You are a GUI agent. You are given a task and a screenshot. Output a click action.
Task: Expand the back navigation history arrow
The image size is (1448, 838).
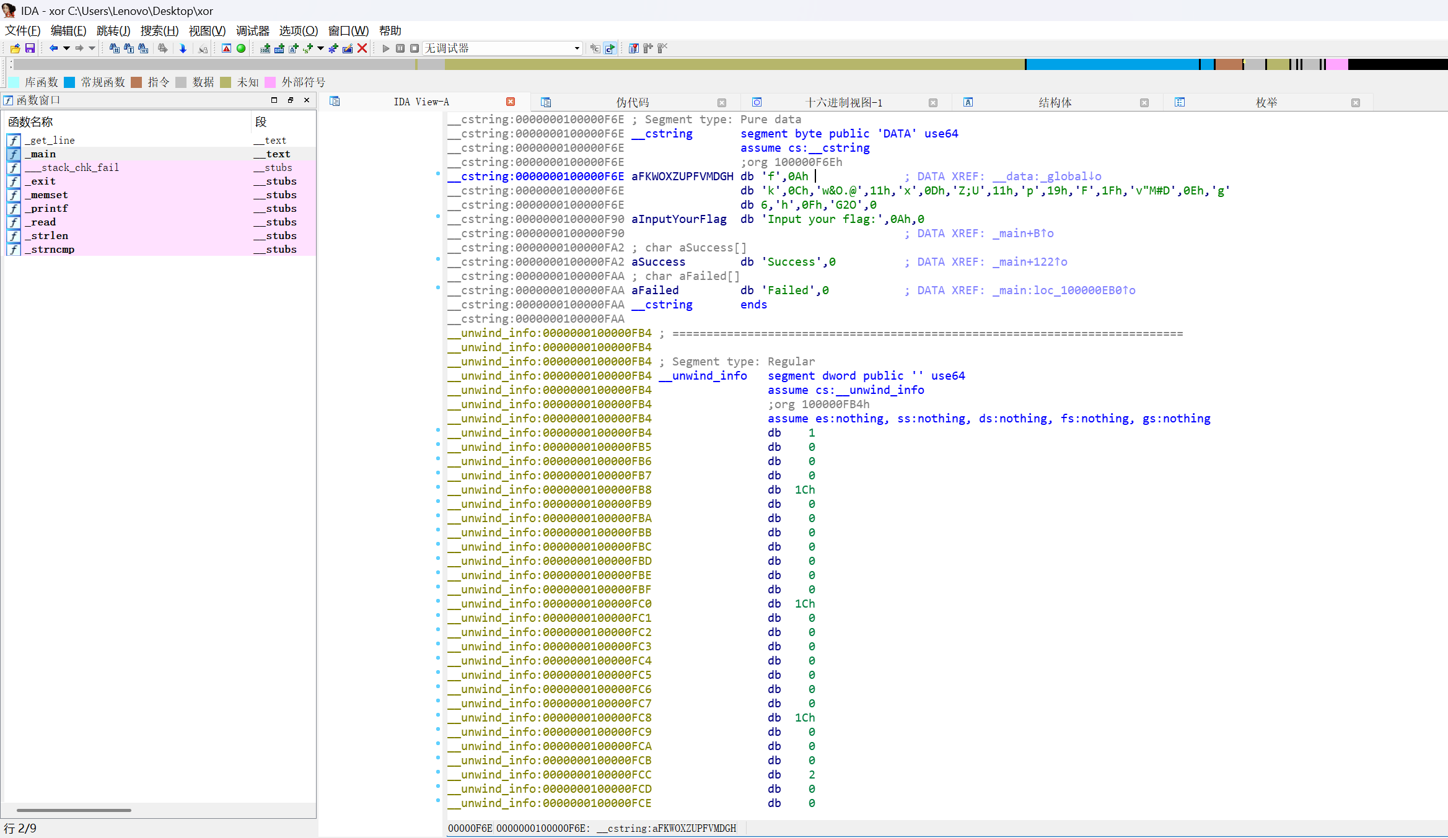coord(66,48)
